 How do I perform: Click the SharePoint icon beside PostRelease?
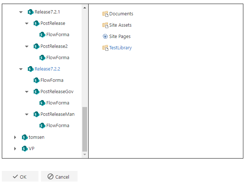pyautogui.click(x=36, y=23)
